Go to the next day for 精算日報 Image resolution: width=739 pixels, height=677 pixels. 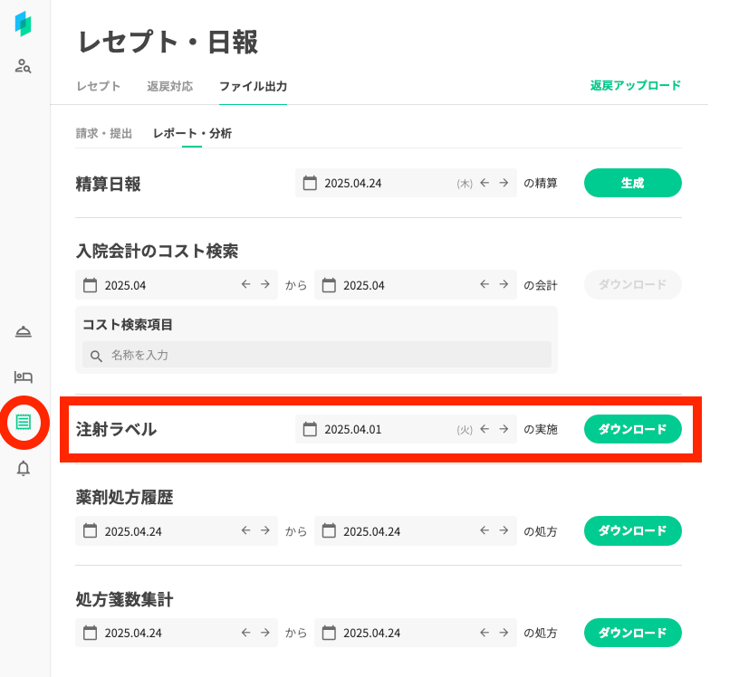click(504, 183)
